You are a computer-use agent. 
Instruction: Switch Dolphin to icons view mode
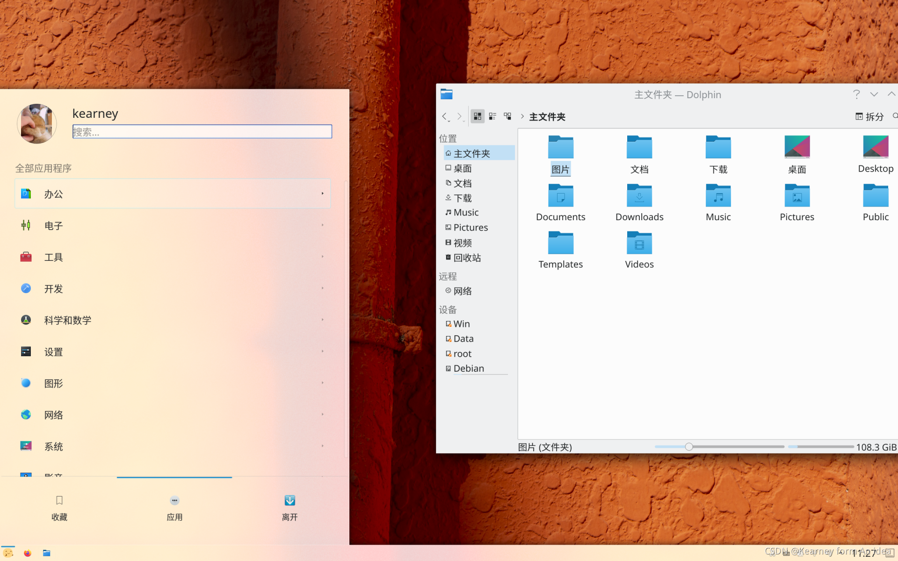click(x=477, y=116)
